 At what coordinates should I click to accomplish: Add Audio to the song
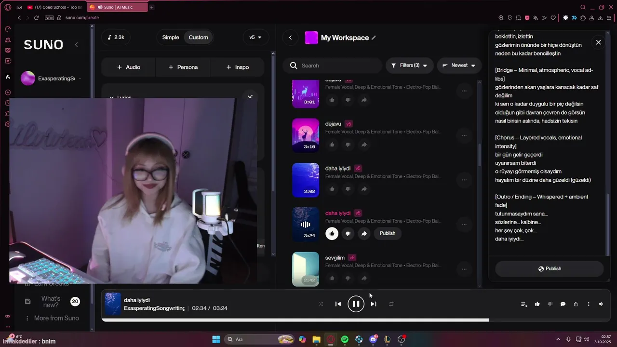(x=128, y=67)
